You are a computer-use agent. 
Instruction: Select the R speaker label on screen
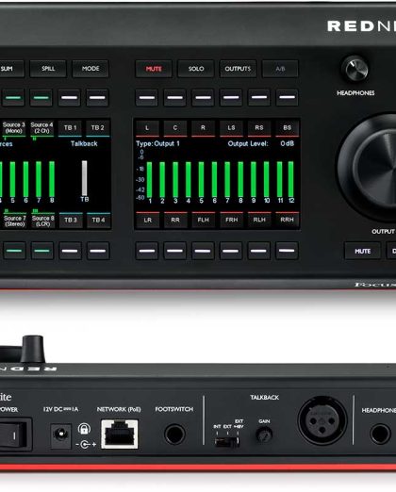(203, 128)
